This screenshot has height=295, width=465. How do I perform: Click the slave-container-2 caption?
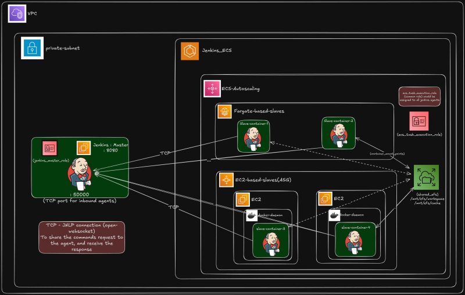coord(338,121)
